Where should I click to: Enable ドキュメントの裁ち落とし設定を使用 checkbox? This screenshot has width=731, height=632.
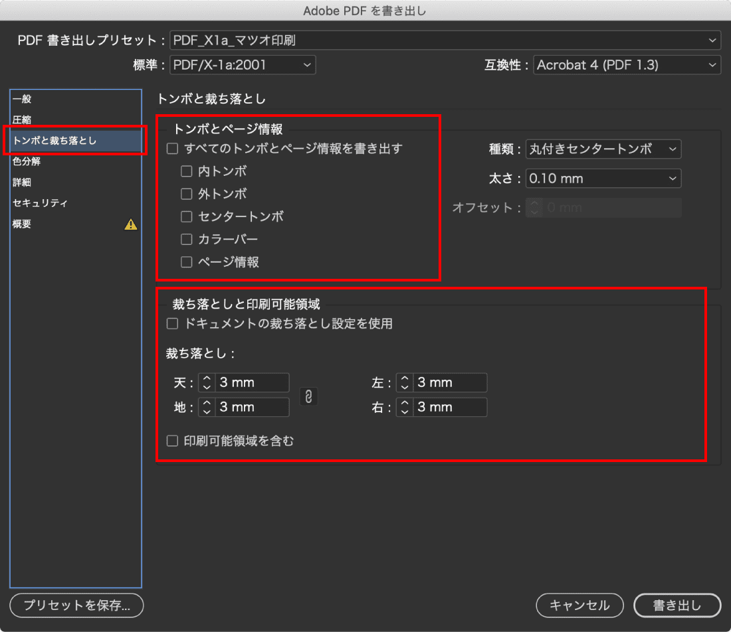(x=173, y=324)
